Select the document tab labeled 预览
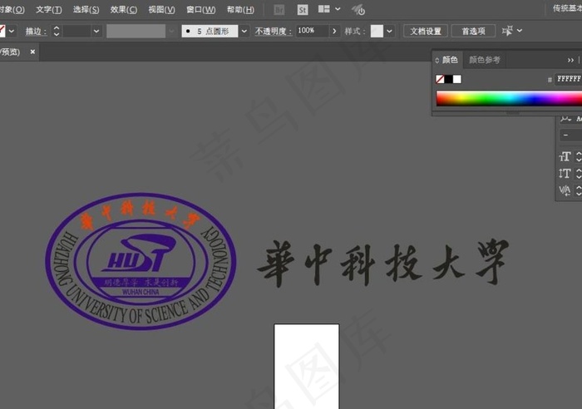582x409 pixels. coord(11,52)
